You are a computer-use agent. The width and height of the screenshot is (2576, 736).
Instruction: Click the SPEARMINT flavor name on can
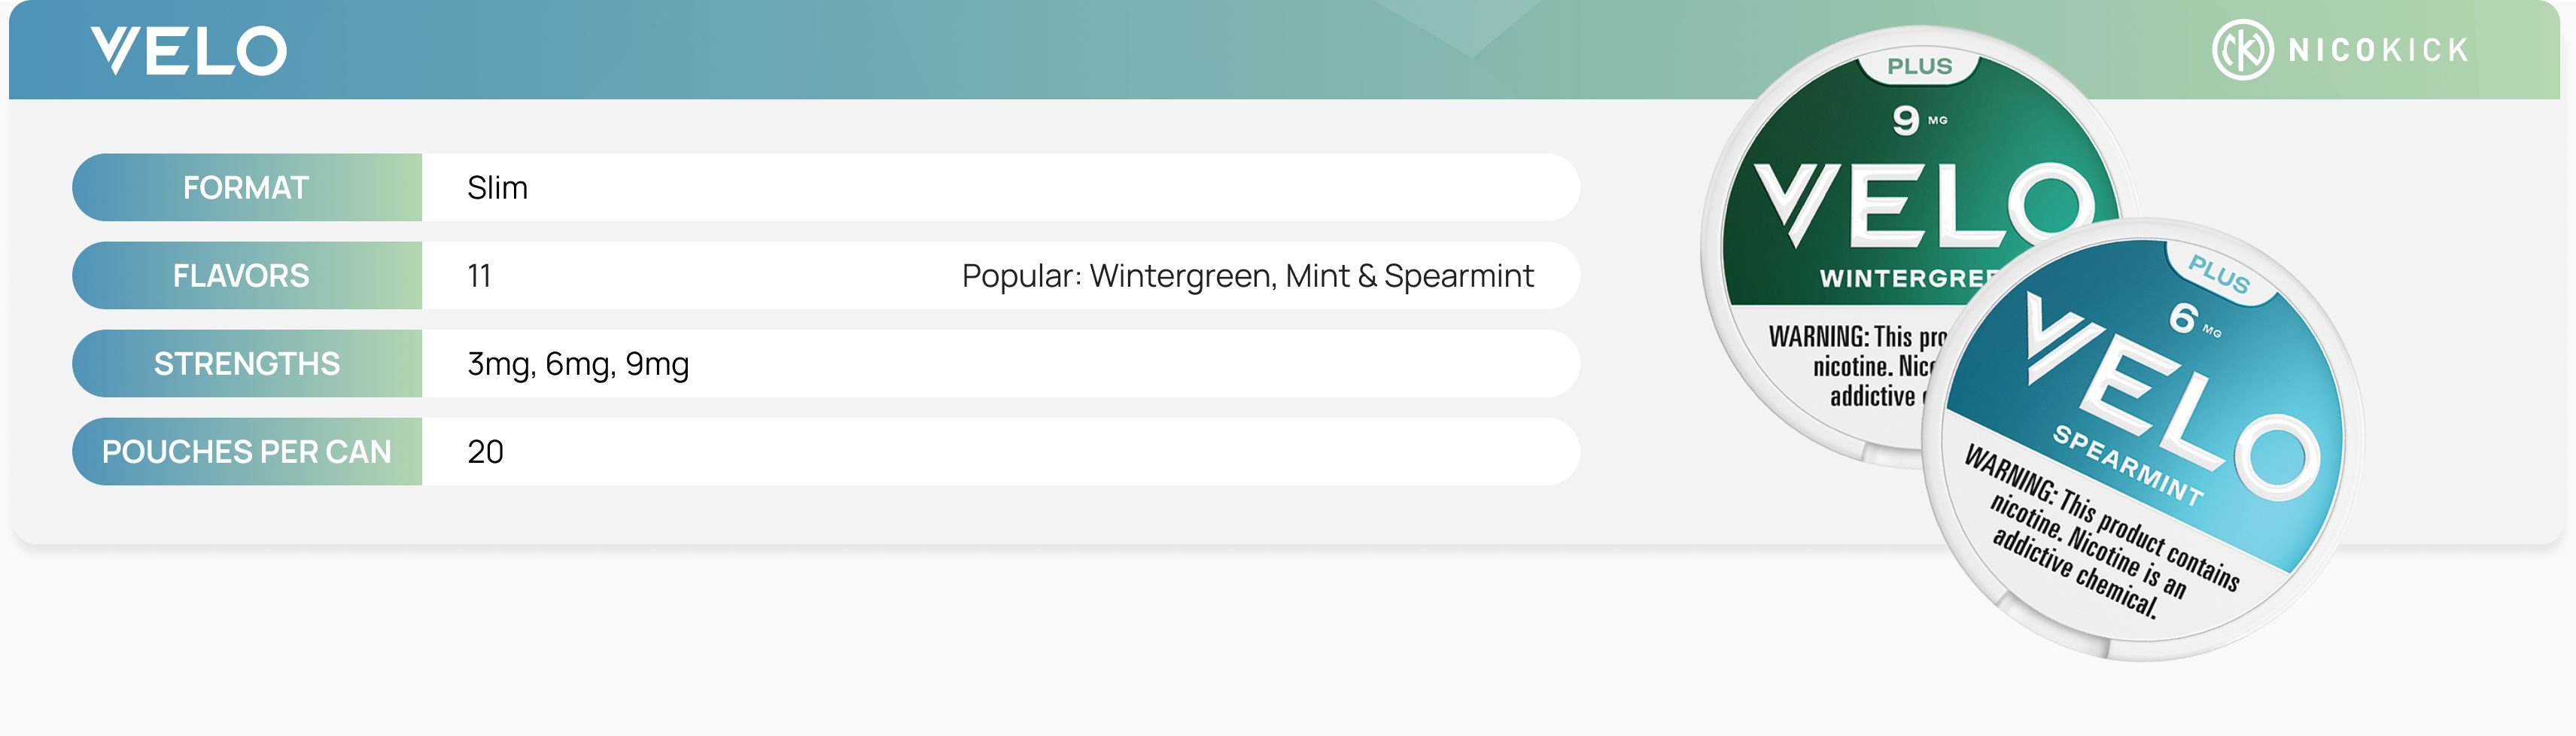2127,466
